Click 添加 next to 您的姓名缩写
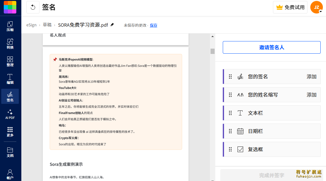This screenshot has width=326, height=181. click(312, 95)
